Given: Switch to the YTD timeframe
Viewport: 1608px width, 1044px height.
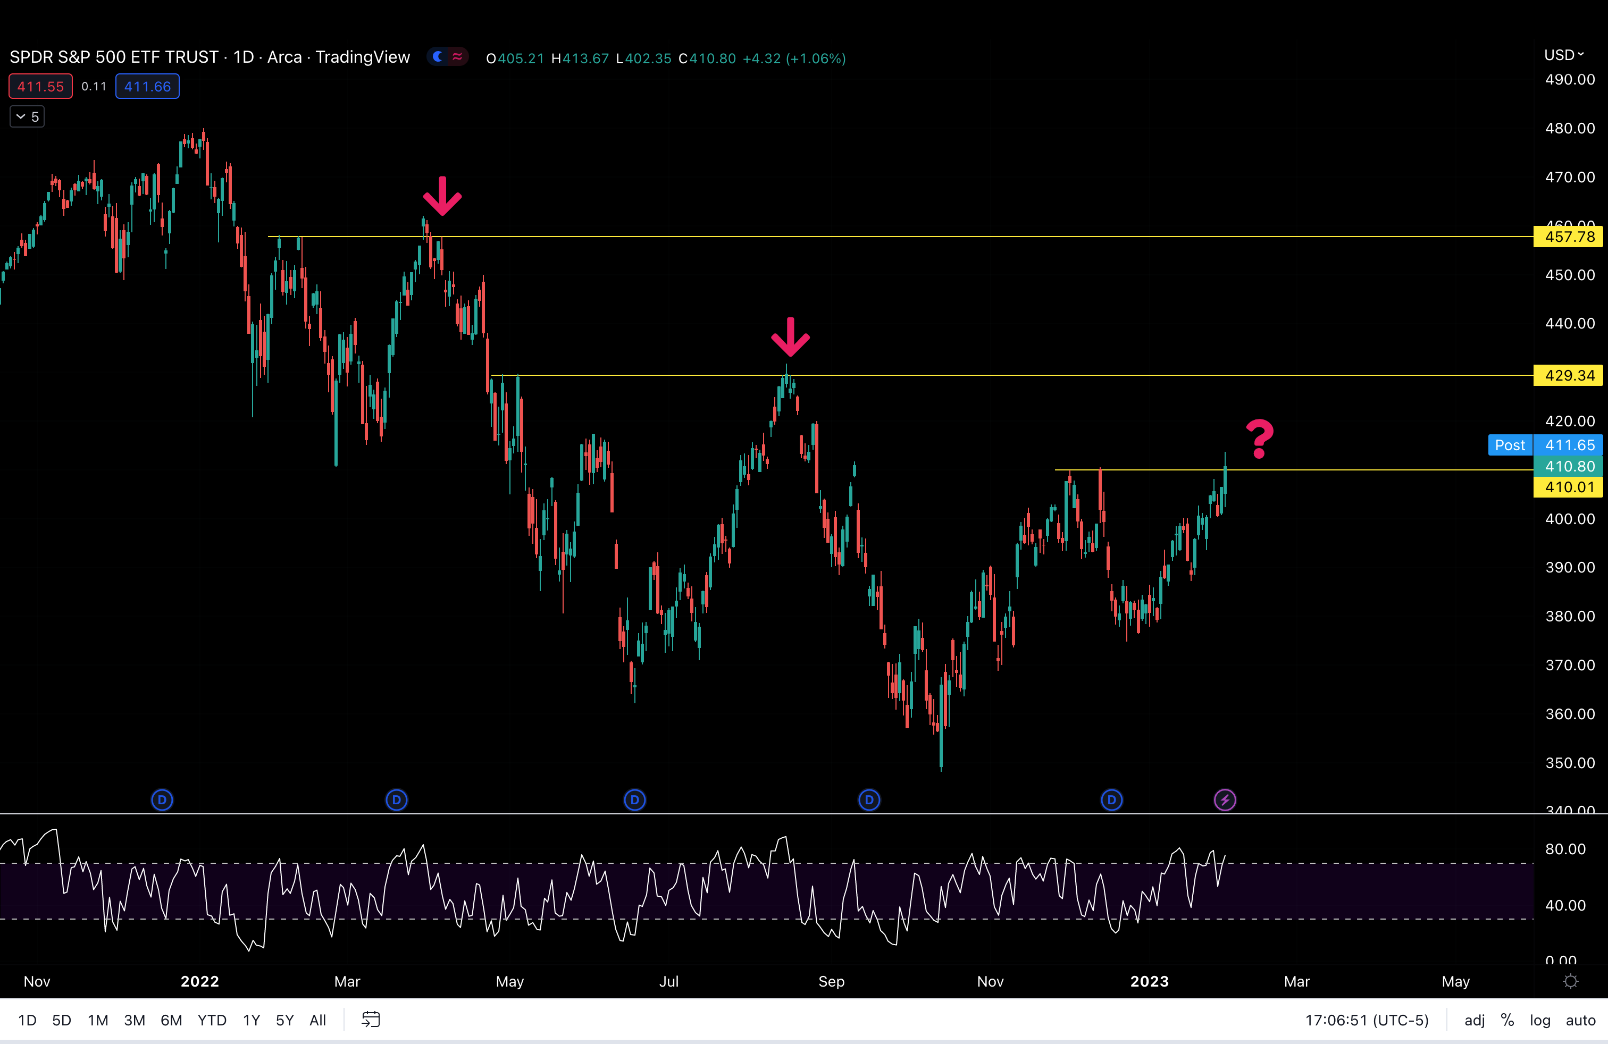Looking at the screenshot, I should (x=212, y=1021).
